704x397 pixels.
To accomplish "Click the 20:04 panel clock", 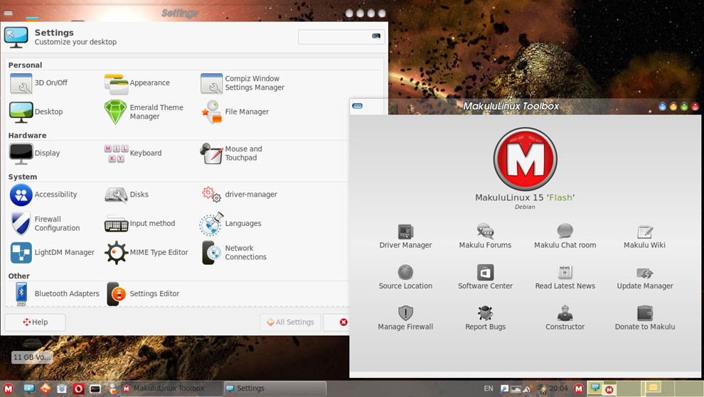I will [558, 388].
